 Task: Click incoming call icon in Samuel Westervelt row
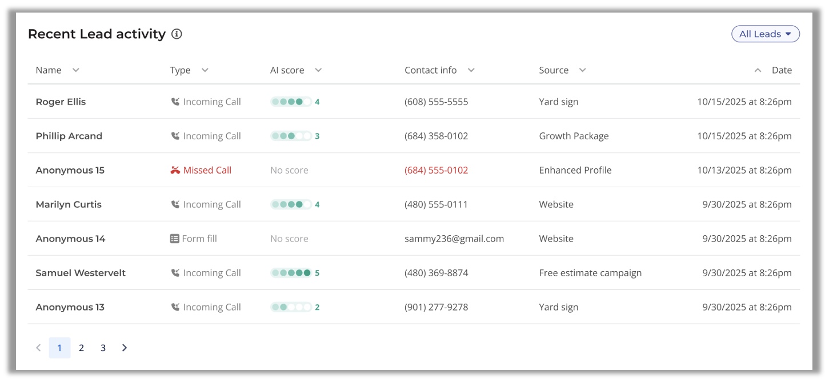[x=175, y=273]
